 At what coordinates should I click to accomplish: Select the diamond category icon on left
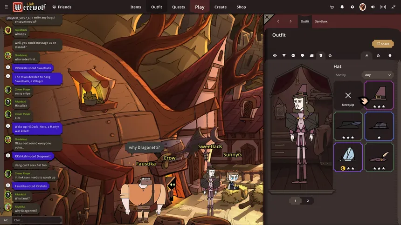[x=330, y=55]
